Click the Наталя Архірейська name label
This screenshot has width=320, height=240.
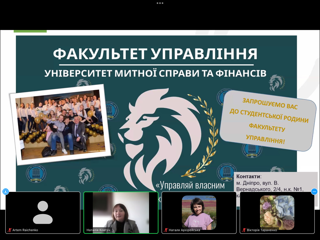184,230
